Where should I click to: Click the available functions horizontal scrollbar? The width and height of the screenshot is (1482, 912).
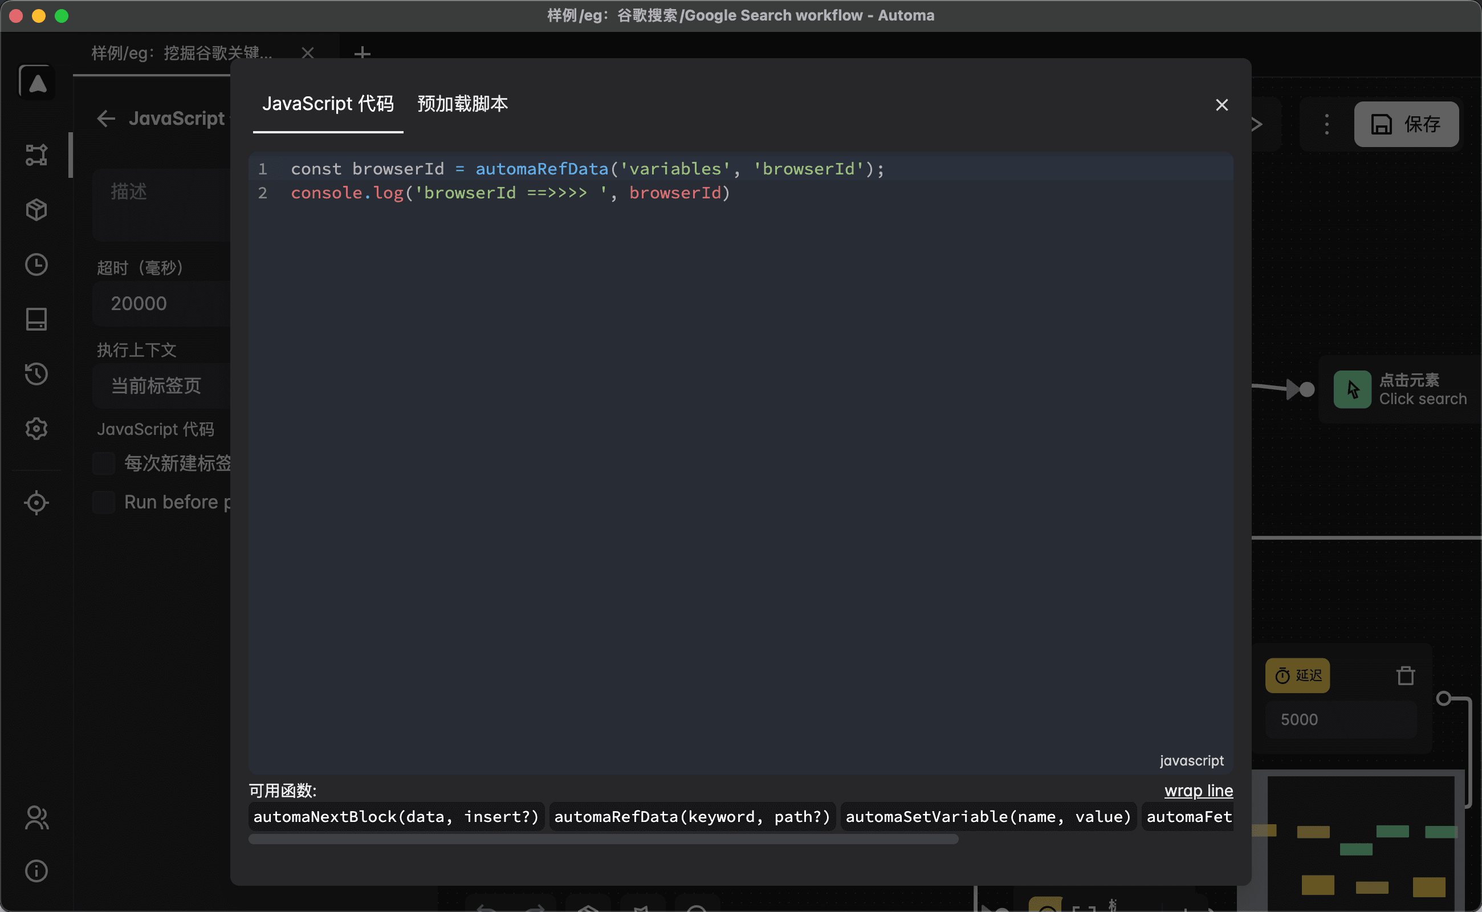pos(603,839)
